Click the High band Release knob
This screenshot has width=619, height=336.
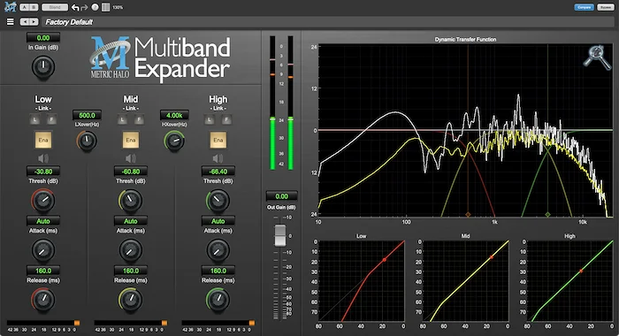coord(218,300)
